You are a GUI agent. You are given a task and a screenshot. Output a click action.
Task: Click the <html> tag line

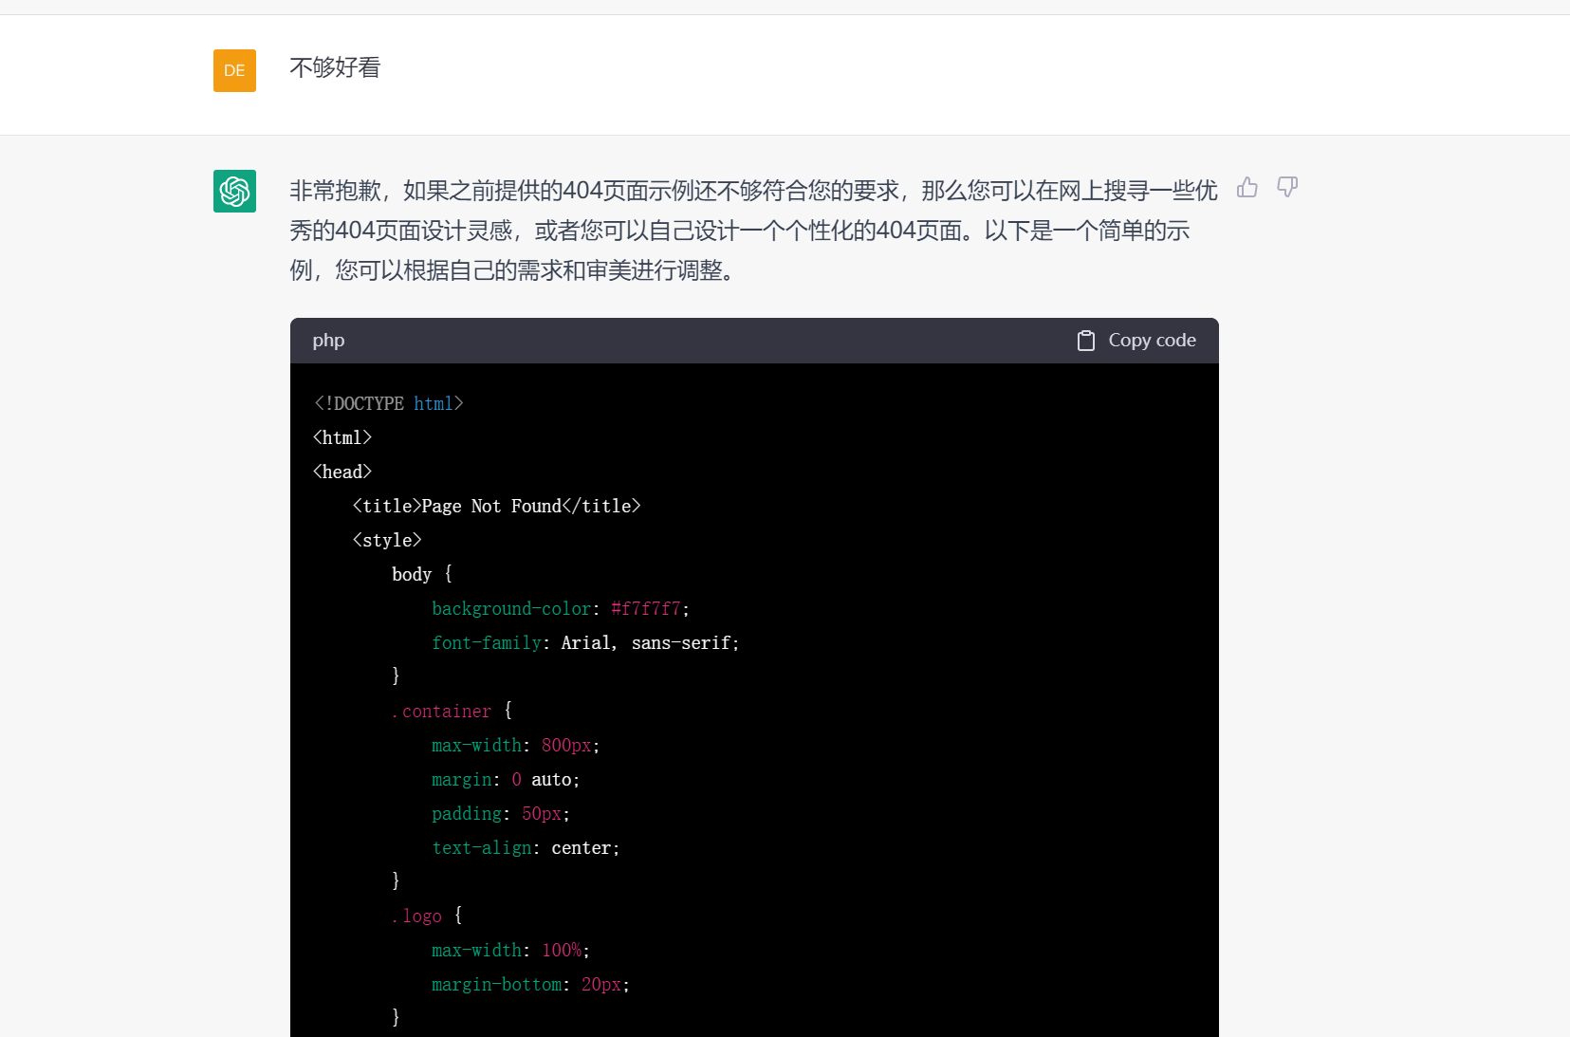(x=342, y=437)
